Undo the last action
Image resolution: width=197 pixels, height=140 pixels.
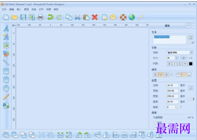click(x=50, y=17)
